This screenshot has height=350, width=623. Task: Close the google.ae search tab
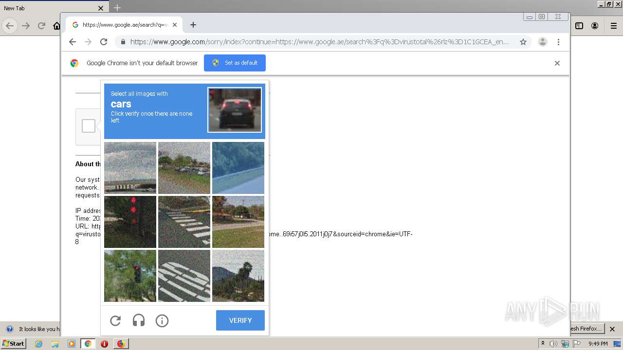175,25
